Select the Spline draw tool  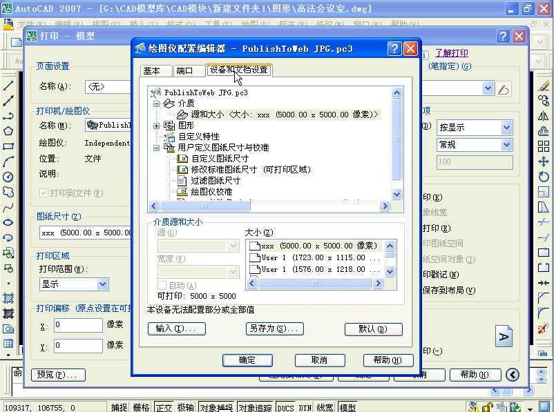coord(8,207)
